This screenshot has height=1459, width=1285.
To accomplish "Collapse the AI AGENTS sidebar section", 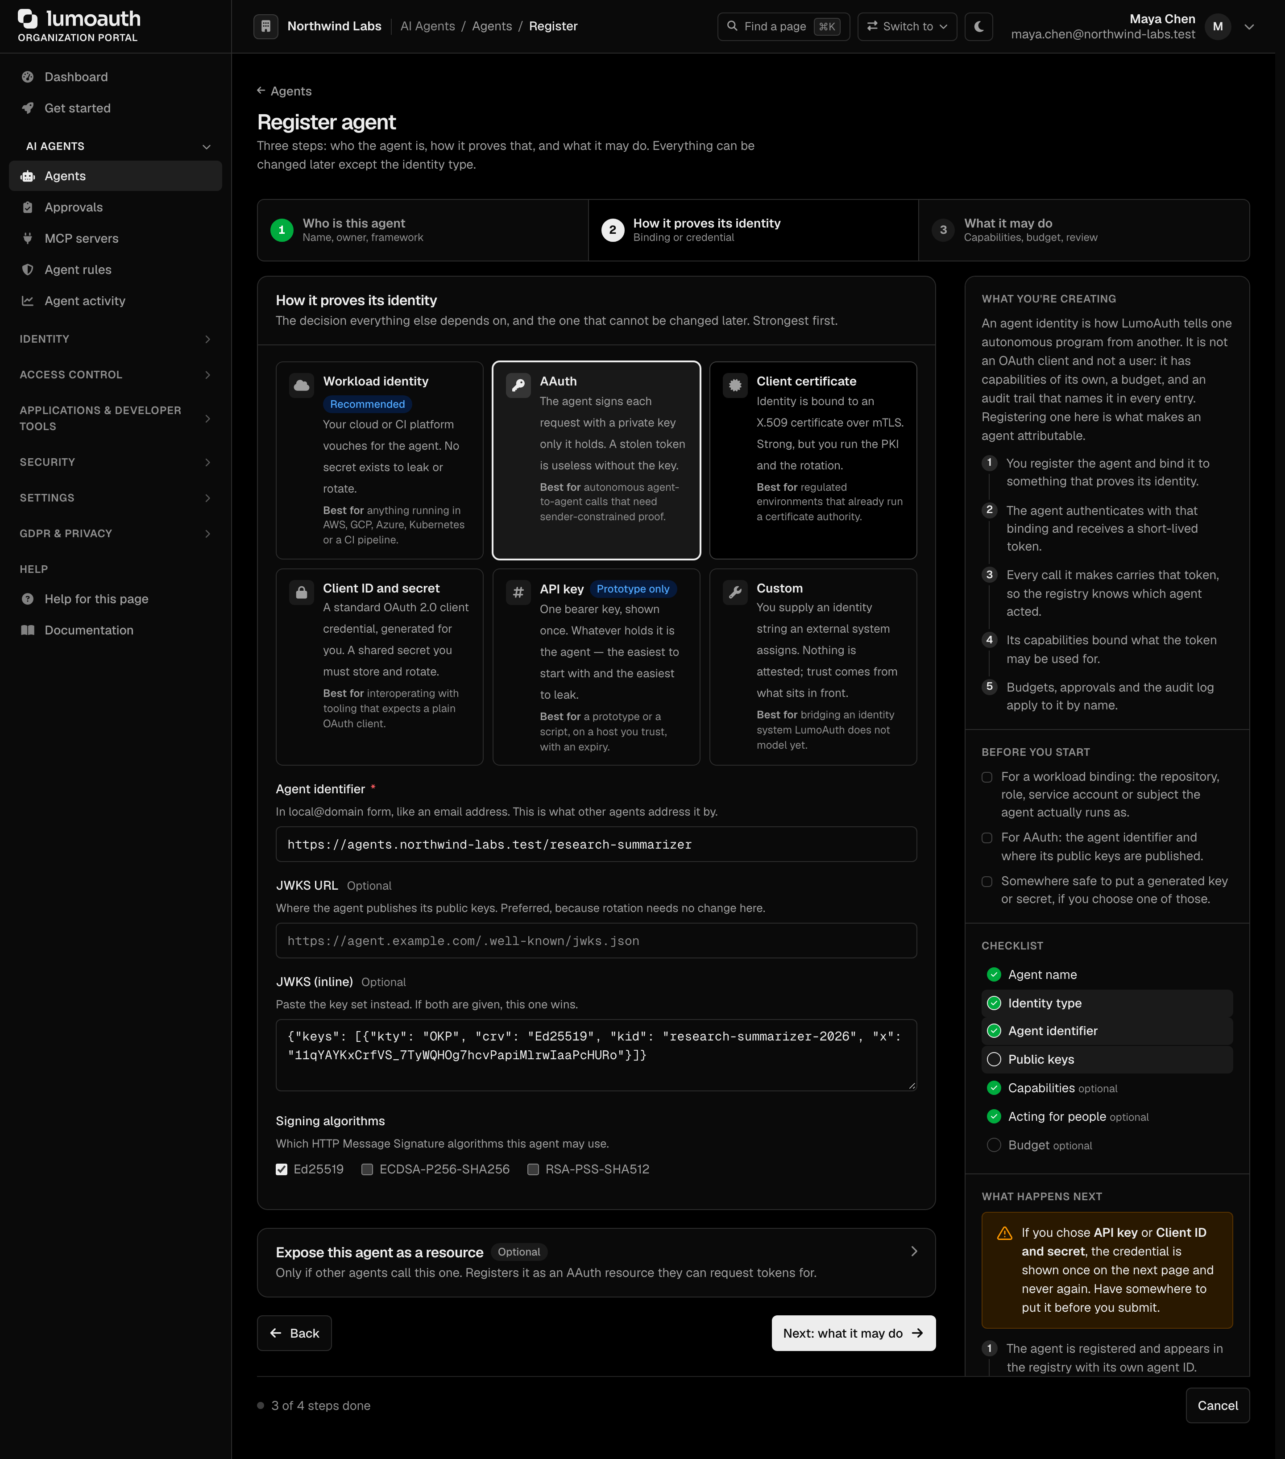I will click(x=115, y=146).
